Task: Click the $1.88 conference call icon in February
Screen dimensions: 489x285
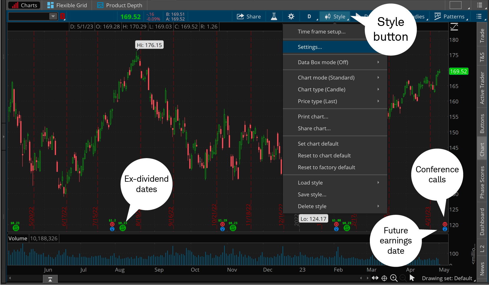Action: (336, 224)
